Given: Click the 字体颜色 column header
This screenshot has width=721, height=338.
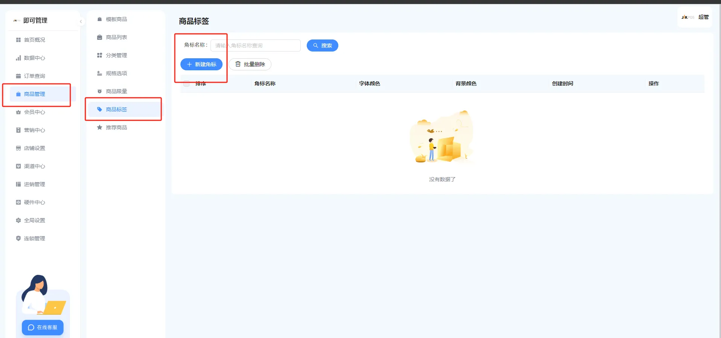Looking at the screenshot, I should coord(370,83).
